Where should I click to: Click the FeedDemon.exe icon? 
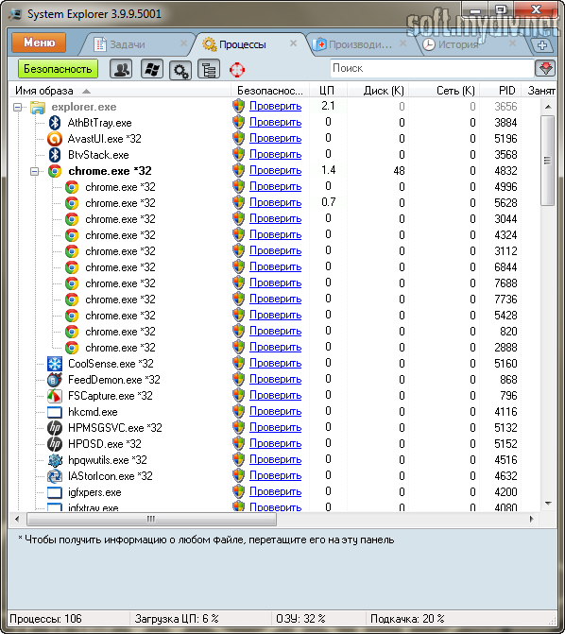click(55, 380)
